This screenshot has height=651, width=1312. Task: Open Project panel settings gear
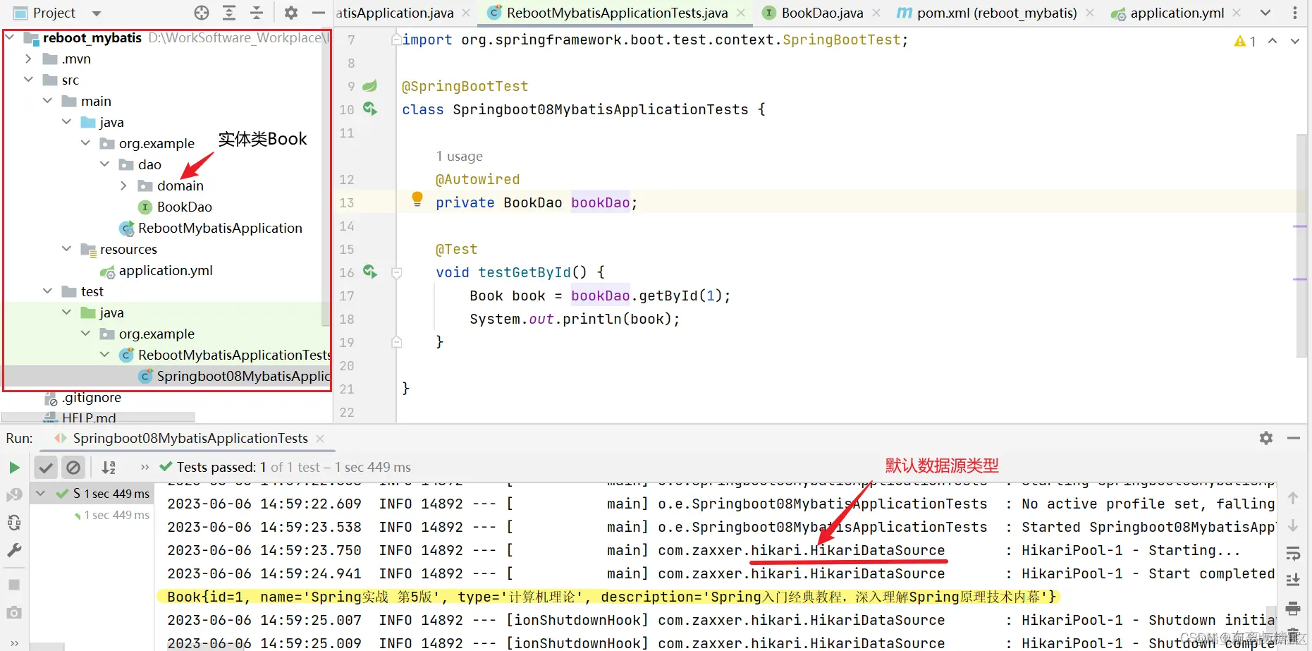[x=291, y=13]
